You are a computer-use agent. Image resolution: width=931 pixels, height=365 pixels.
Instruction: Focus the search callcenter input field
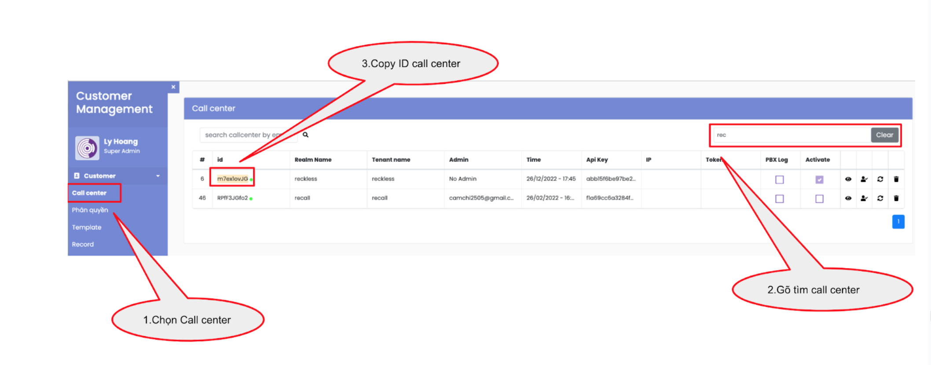pyautogui.click(x=238, y=135)
